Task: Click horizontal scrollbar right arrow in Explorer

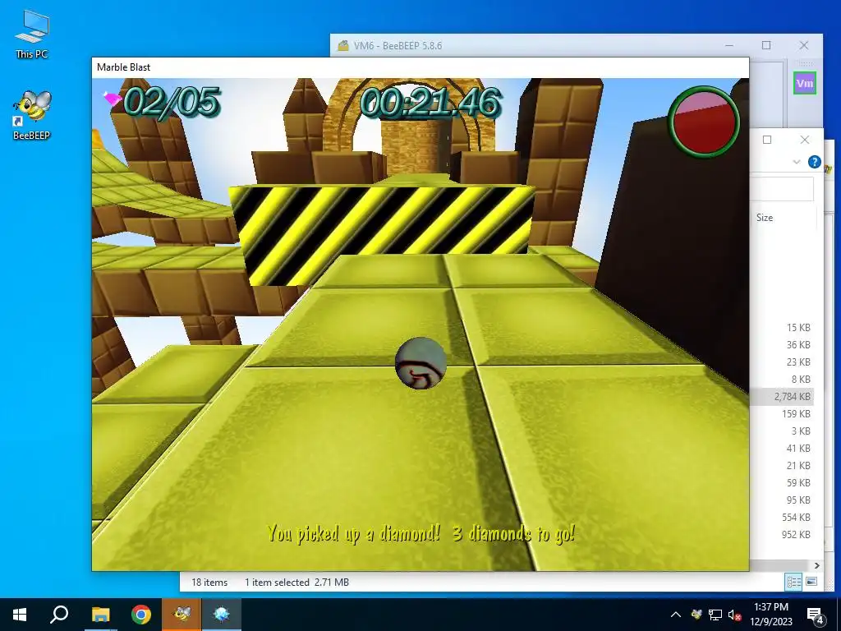Action: pyautogui.click(x=817, y=565)
